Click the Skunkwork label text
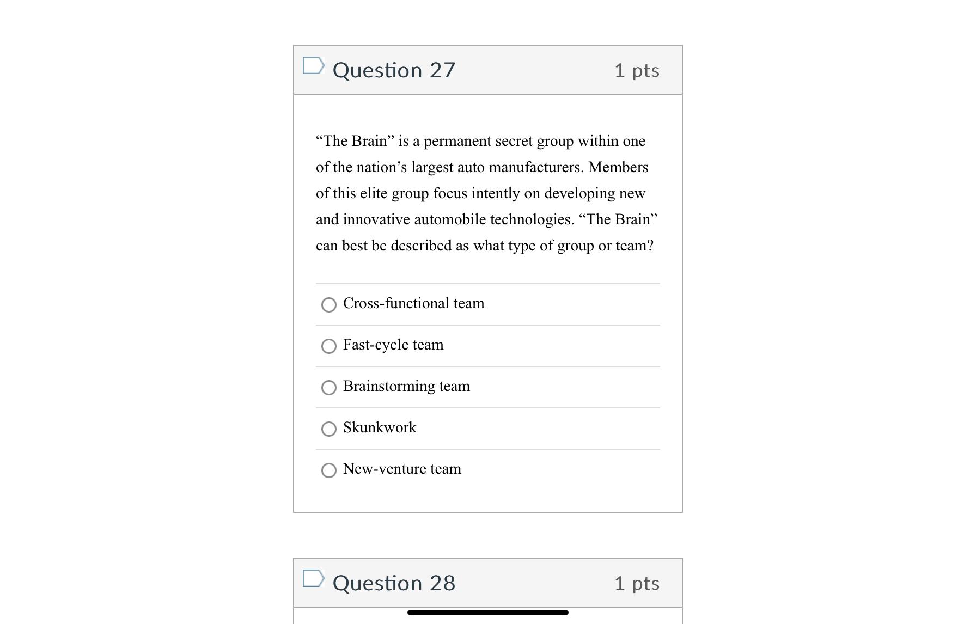Screen dimensions: 976x624 [x=380, y=428]
